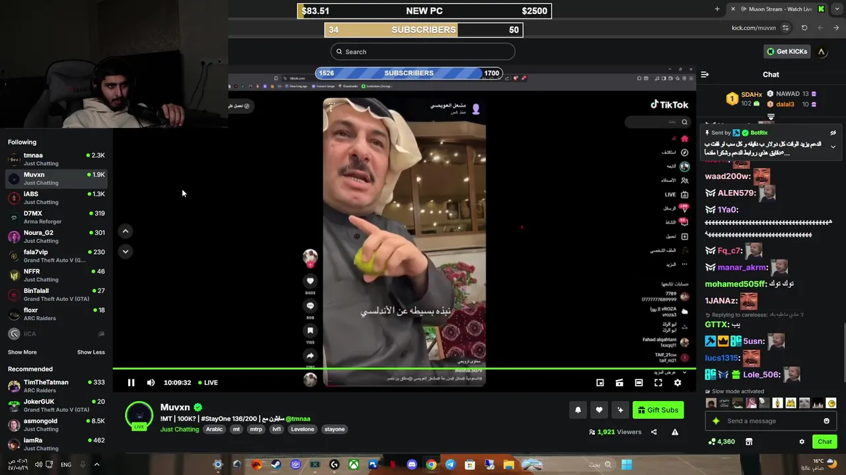Expand the chat leaderboard handle
This screenshot has width=846, height=475.
pos(771,117)
